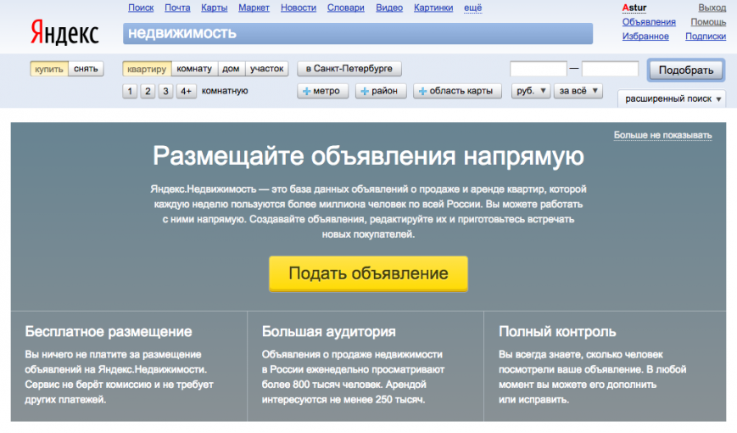Open 'ещё' more services menu
The height and width of the screenshot is (433, 737).
click(x=472, y=8)
